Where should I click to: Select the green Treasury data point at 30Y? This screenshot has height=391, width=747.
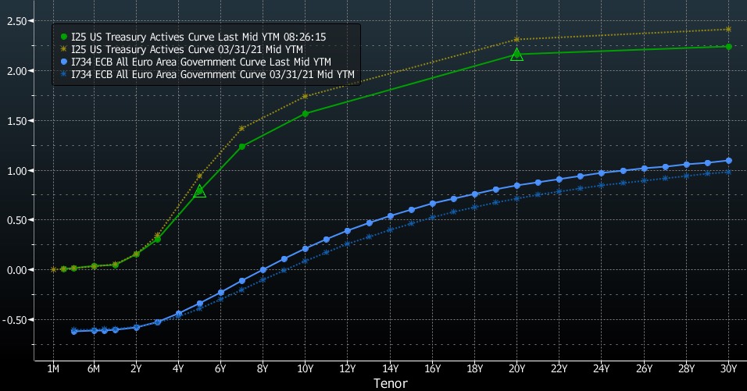coord(728,47)
